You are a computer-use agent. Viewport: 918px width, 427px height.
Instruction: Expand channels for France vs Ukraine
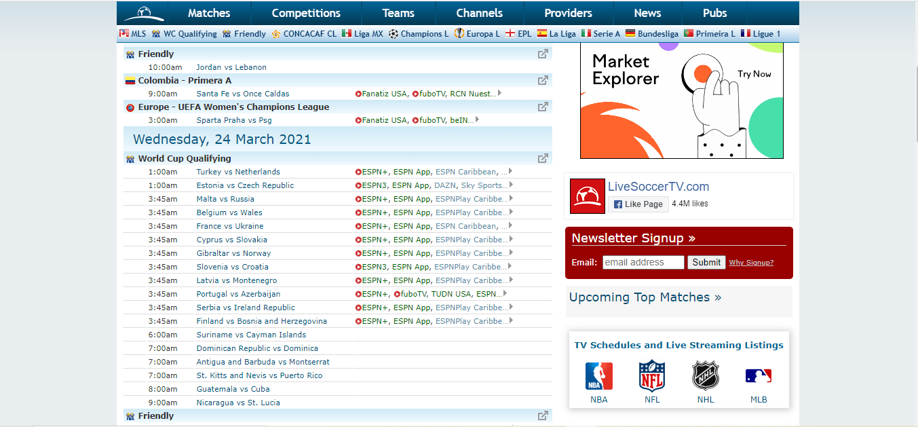510,225
